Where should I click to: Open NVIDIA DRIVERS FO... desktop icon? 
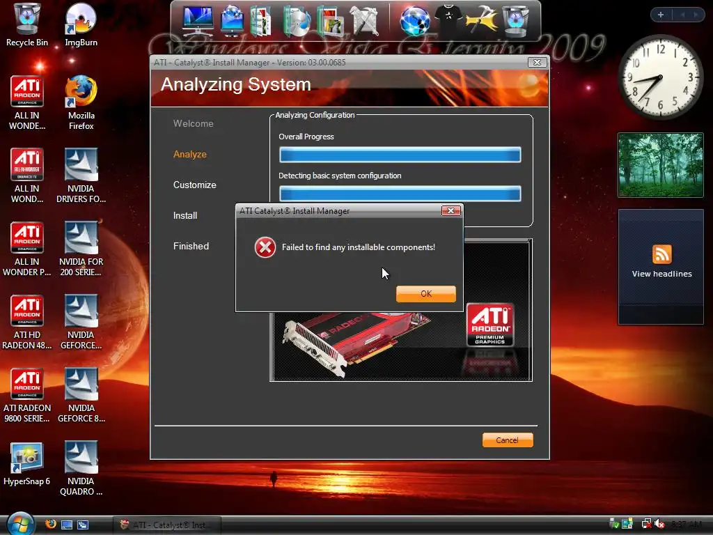(81, 176)
